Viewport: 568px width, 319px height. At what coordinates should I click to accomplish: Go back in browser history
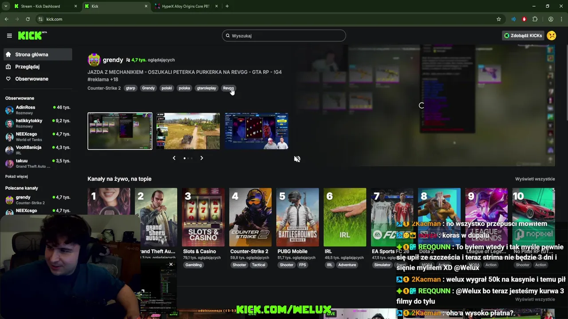(6, 19)
